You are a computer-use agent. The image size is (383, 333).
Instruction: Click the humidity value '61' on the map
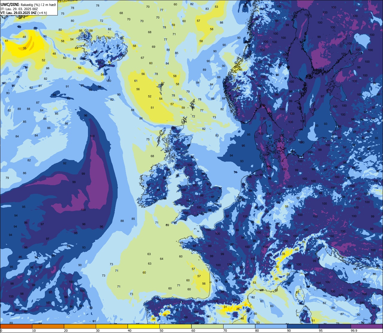[136, 81]
